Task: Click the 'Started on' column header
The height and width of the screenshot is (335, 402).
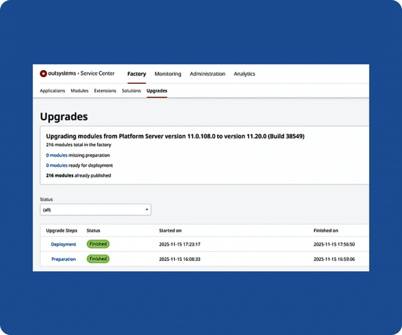Action: pyautogui.click(x=170, y=231)
